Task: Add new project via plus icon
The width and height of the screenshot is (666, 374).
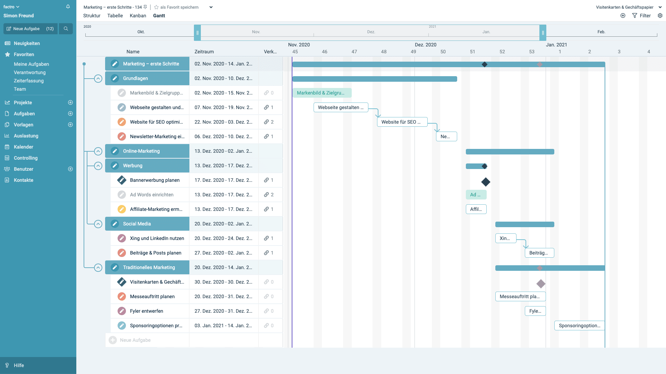Action: 70,103
